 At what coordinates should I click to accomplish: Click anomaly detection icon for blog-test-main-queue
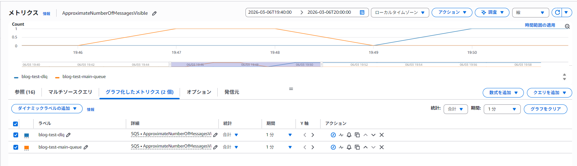[x=341, y=147]
